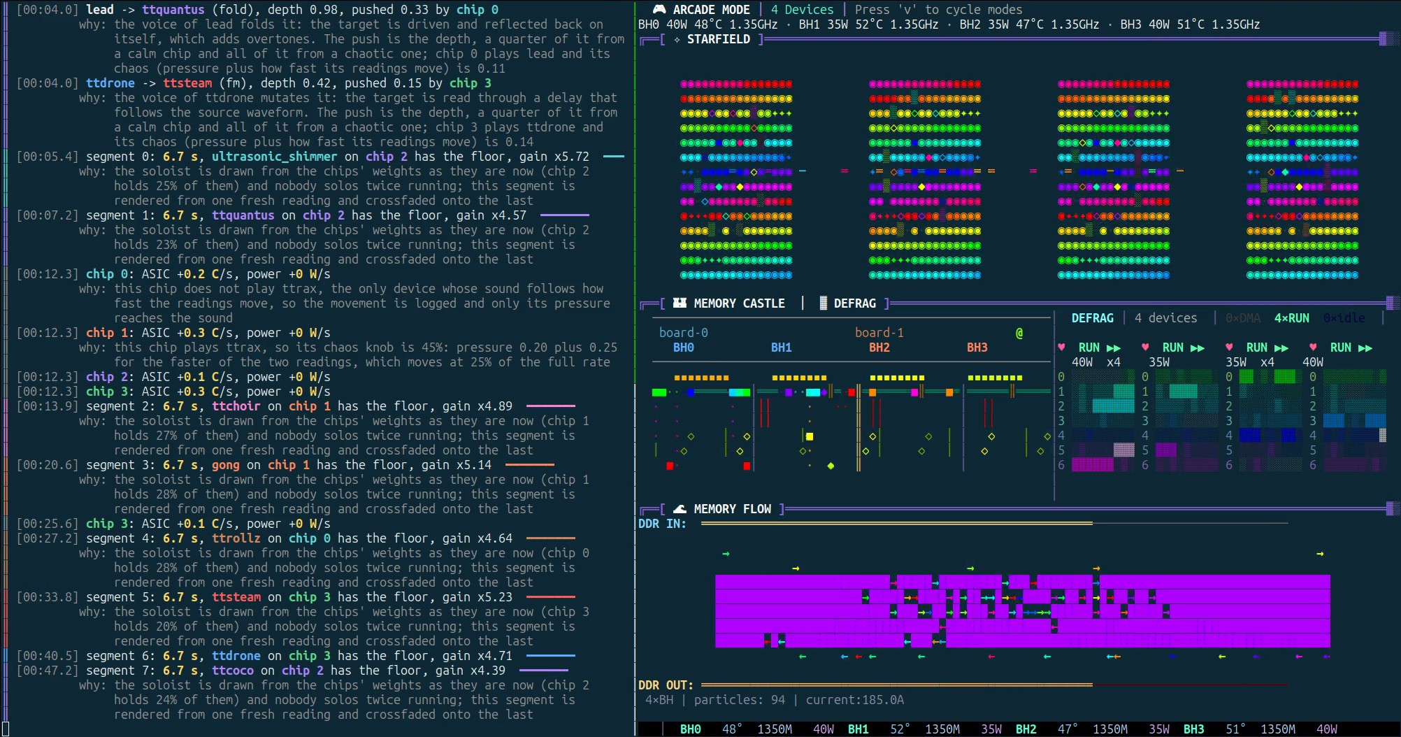Click the dimmed '0×idle' counter
The height and width of the screenshot is (737, 1401).
[x=1344, y=318]
